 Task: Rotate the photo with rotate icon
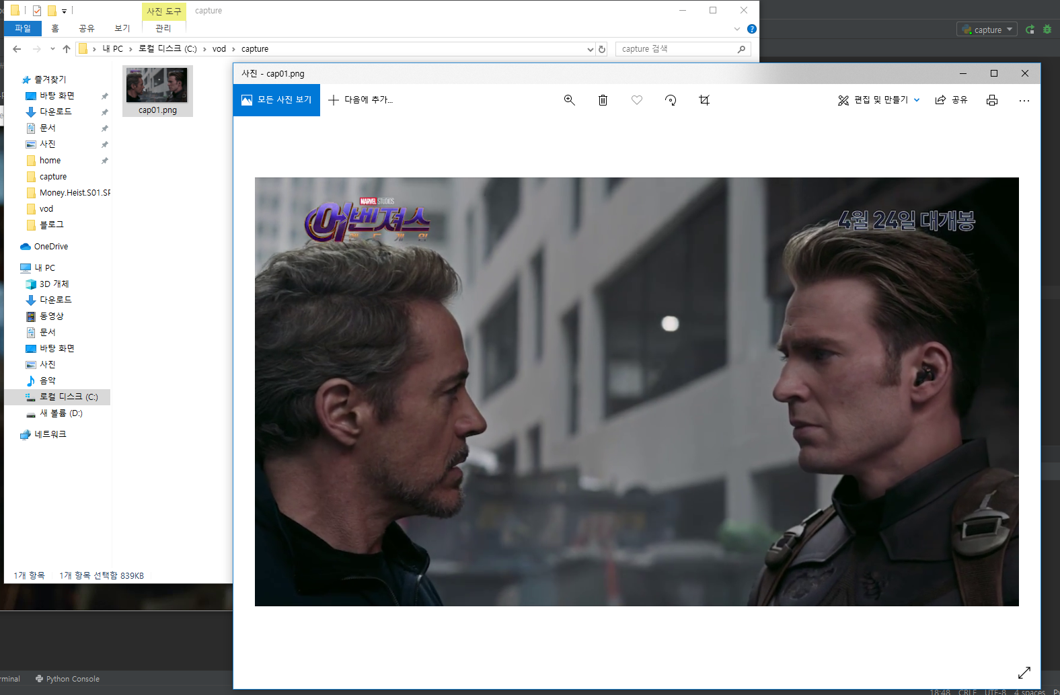pyautogui.click(x=671, y=100)
